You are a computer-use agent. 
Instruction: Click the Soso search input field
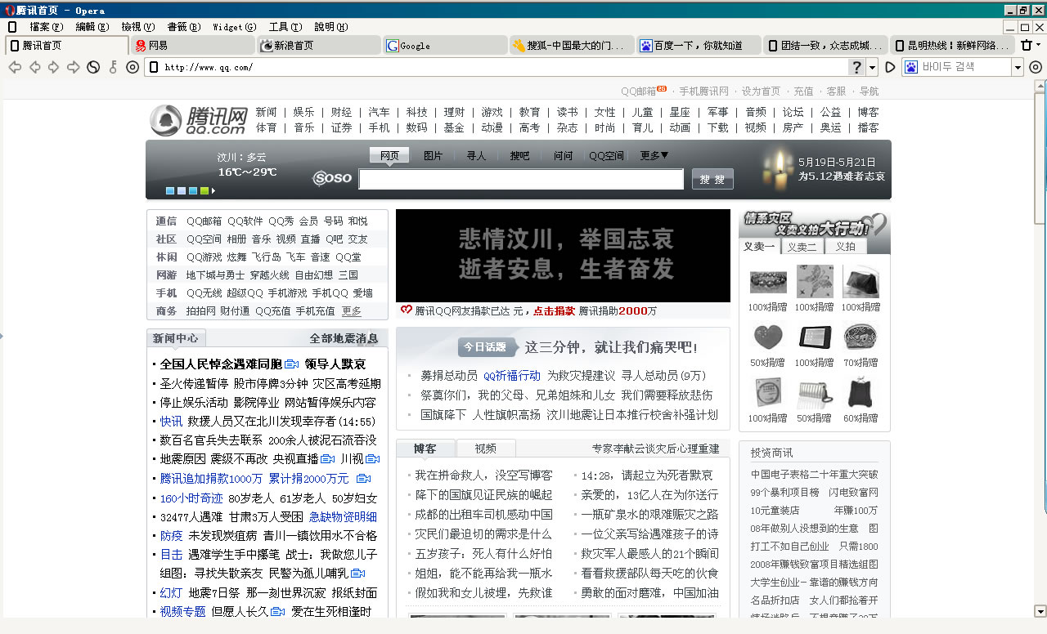click(521, 179)
